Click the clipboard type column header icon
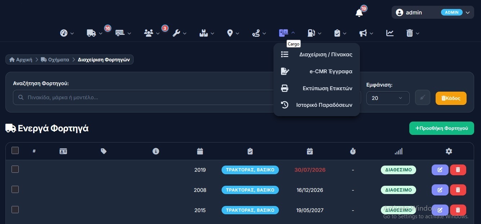481x224 pixels. (x=250, y=151)
